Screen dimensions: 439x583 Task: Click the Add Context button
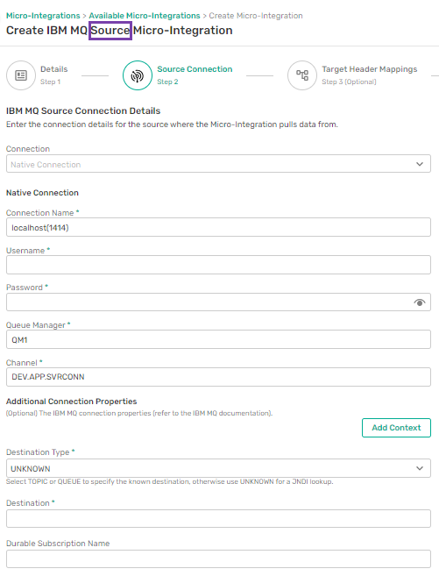tap(396, 428)
